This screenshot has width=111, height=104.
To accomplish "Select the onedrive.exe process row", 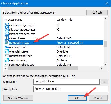I will pyautogui.click(x=54, y=47).
